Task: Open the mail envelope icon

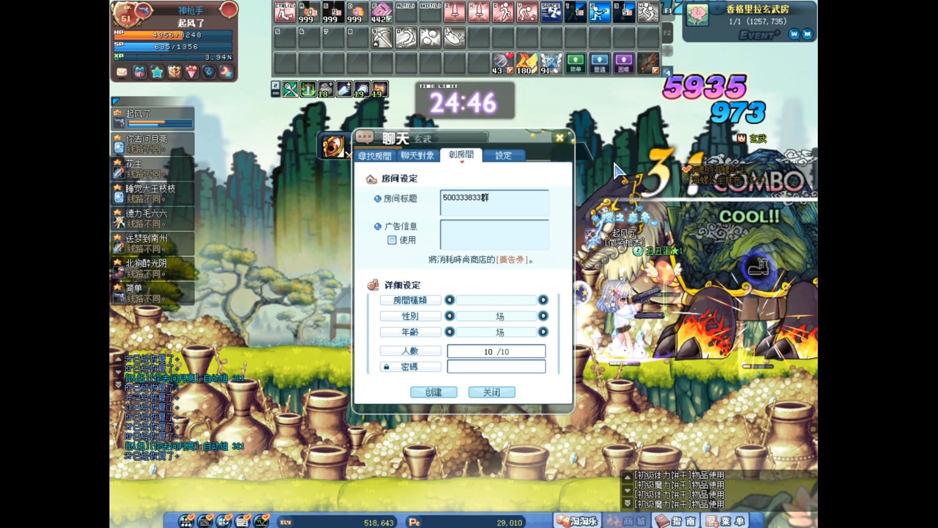Action: [122, 72]
